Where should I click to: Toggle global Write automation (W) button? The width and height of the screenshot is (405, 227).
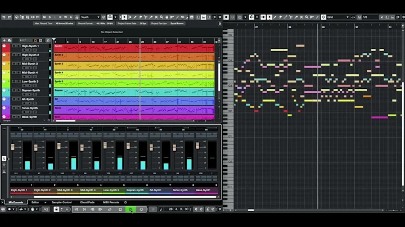(66, 17)
